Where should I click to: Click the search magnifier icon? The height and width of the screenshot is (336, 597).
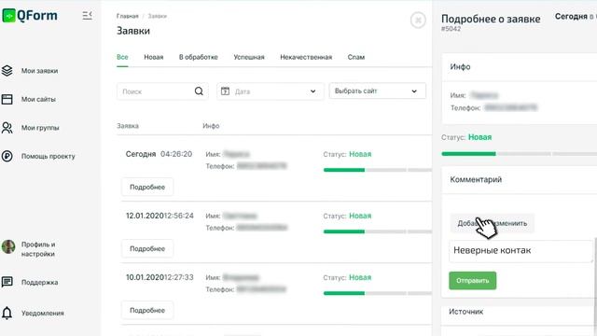coord(199,91)
